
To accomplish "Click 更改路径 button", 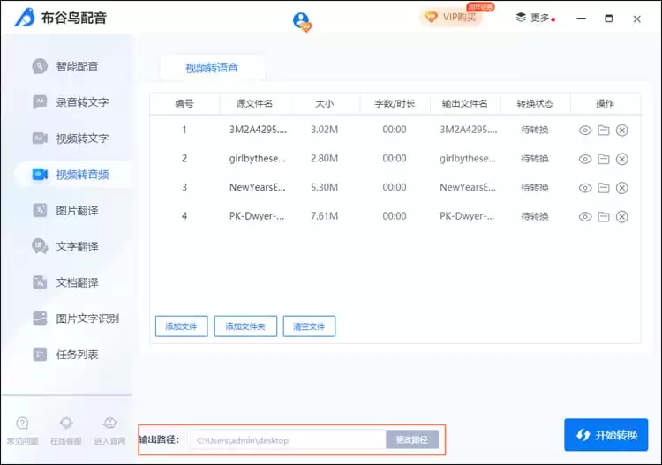I will (412, 439).
